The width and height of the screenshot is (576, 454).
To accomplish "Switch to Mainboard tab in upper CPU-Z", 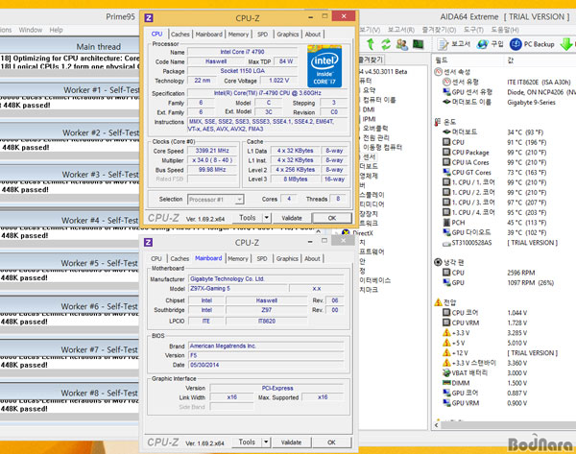I will click(208, 35).
